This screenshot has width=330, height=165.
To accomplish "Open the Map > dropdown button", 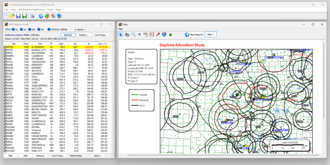I will click(x=211, y=34).
